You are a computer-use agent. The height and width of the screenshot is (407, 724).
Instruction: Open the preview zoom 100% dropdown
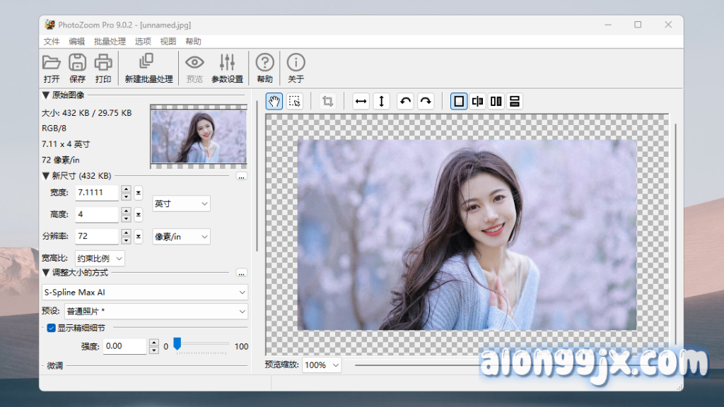tap(321, 365)
